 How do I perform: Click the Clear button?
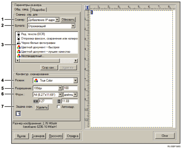tap(165, 136)
